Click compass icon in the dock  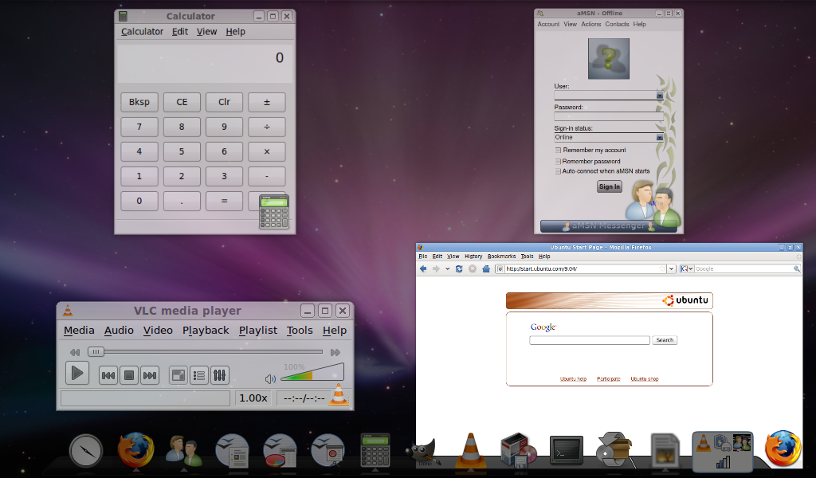(x=86, y=450)
